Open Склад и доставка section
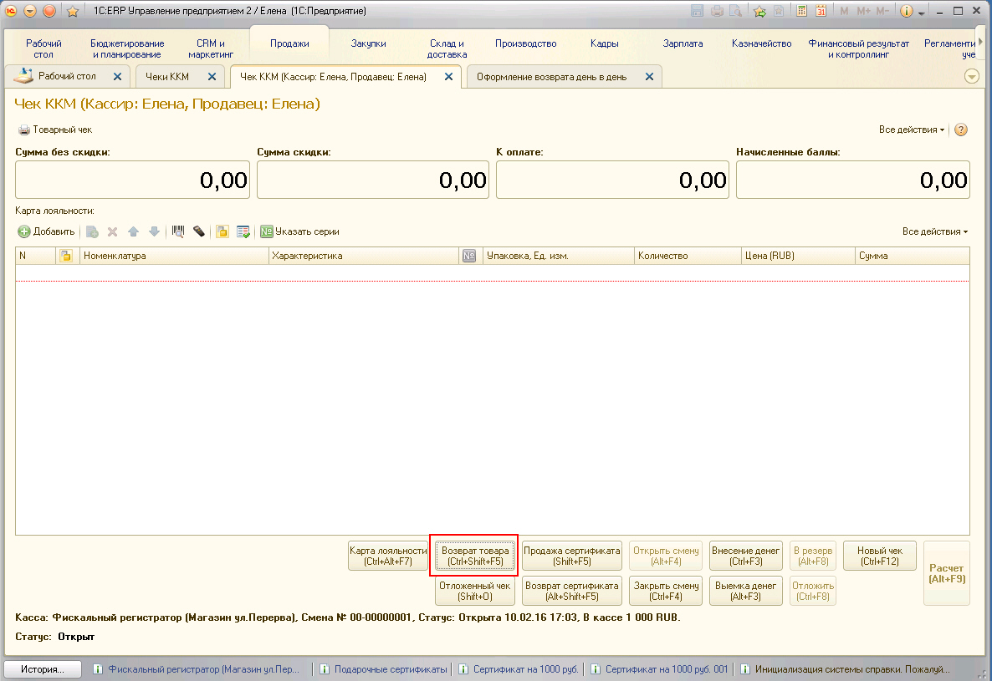This screenshot has height=681, width=992. pos(447,48)
